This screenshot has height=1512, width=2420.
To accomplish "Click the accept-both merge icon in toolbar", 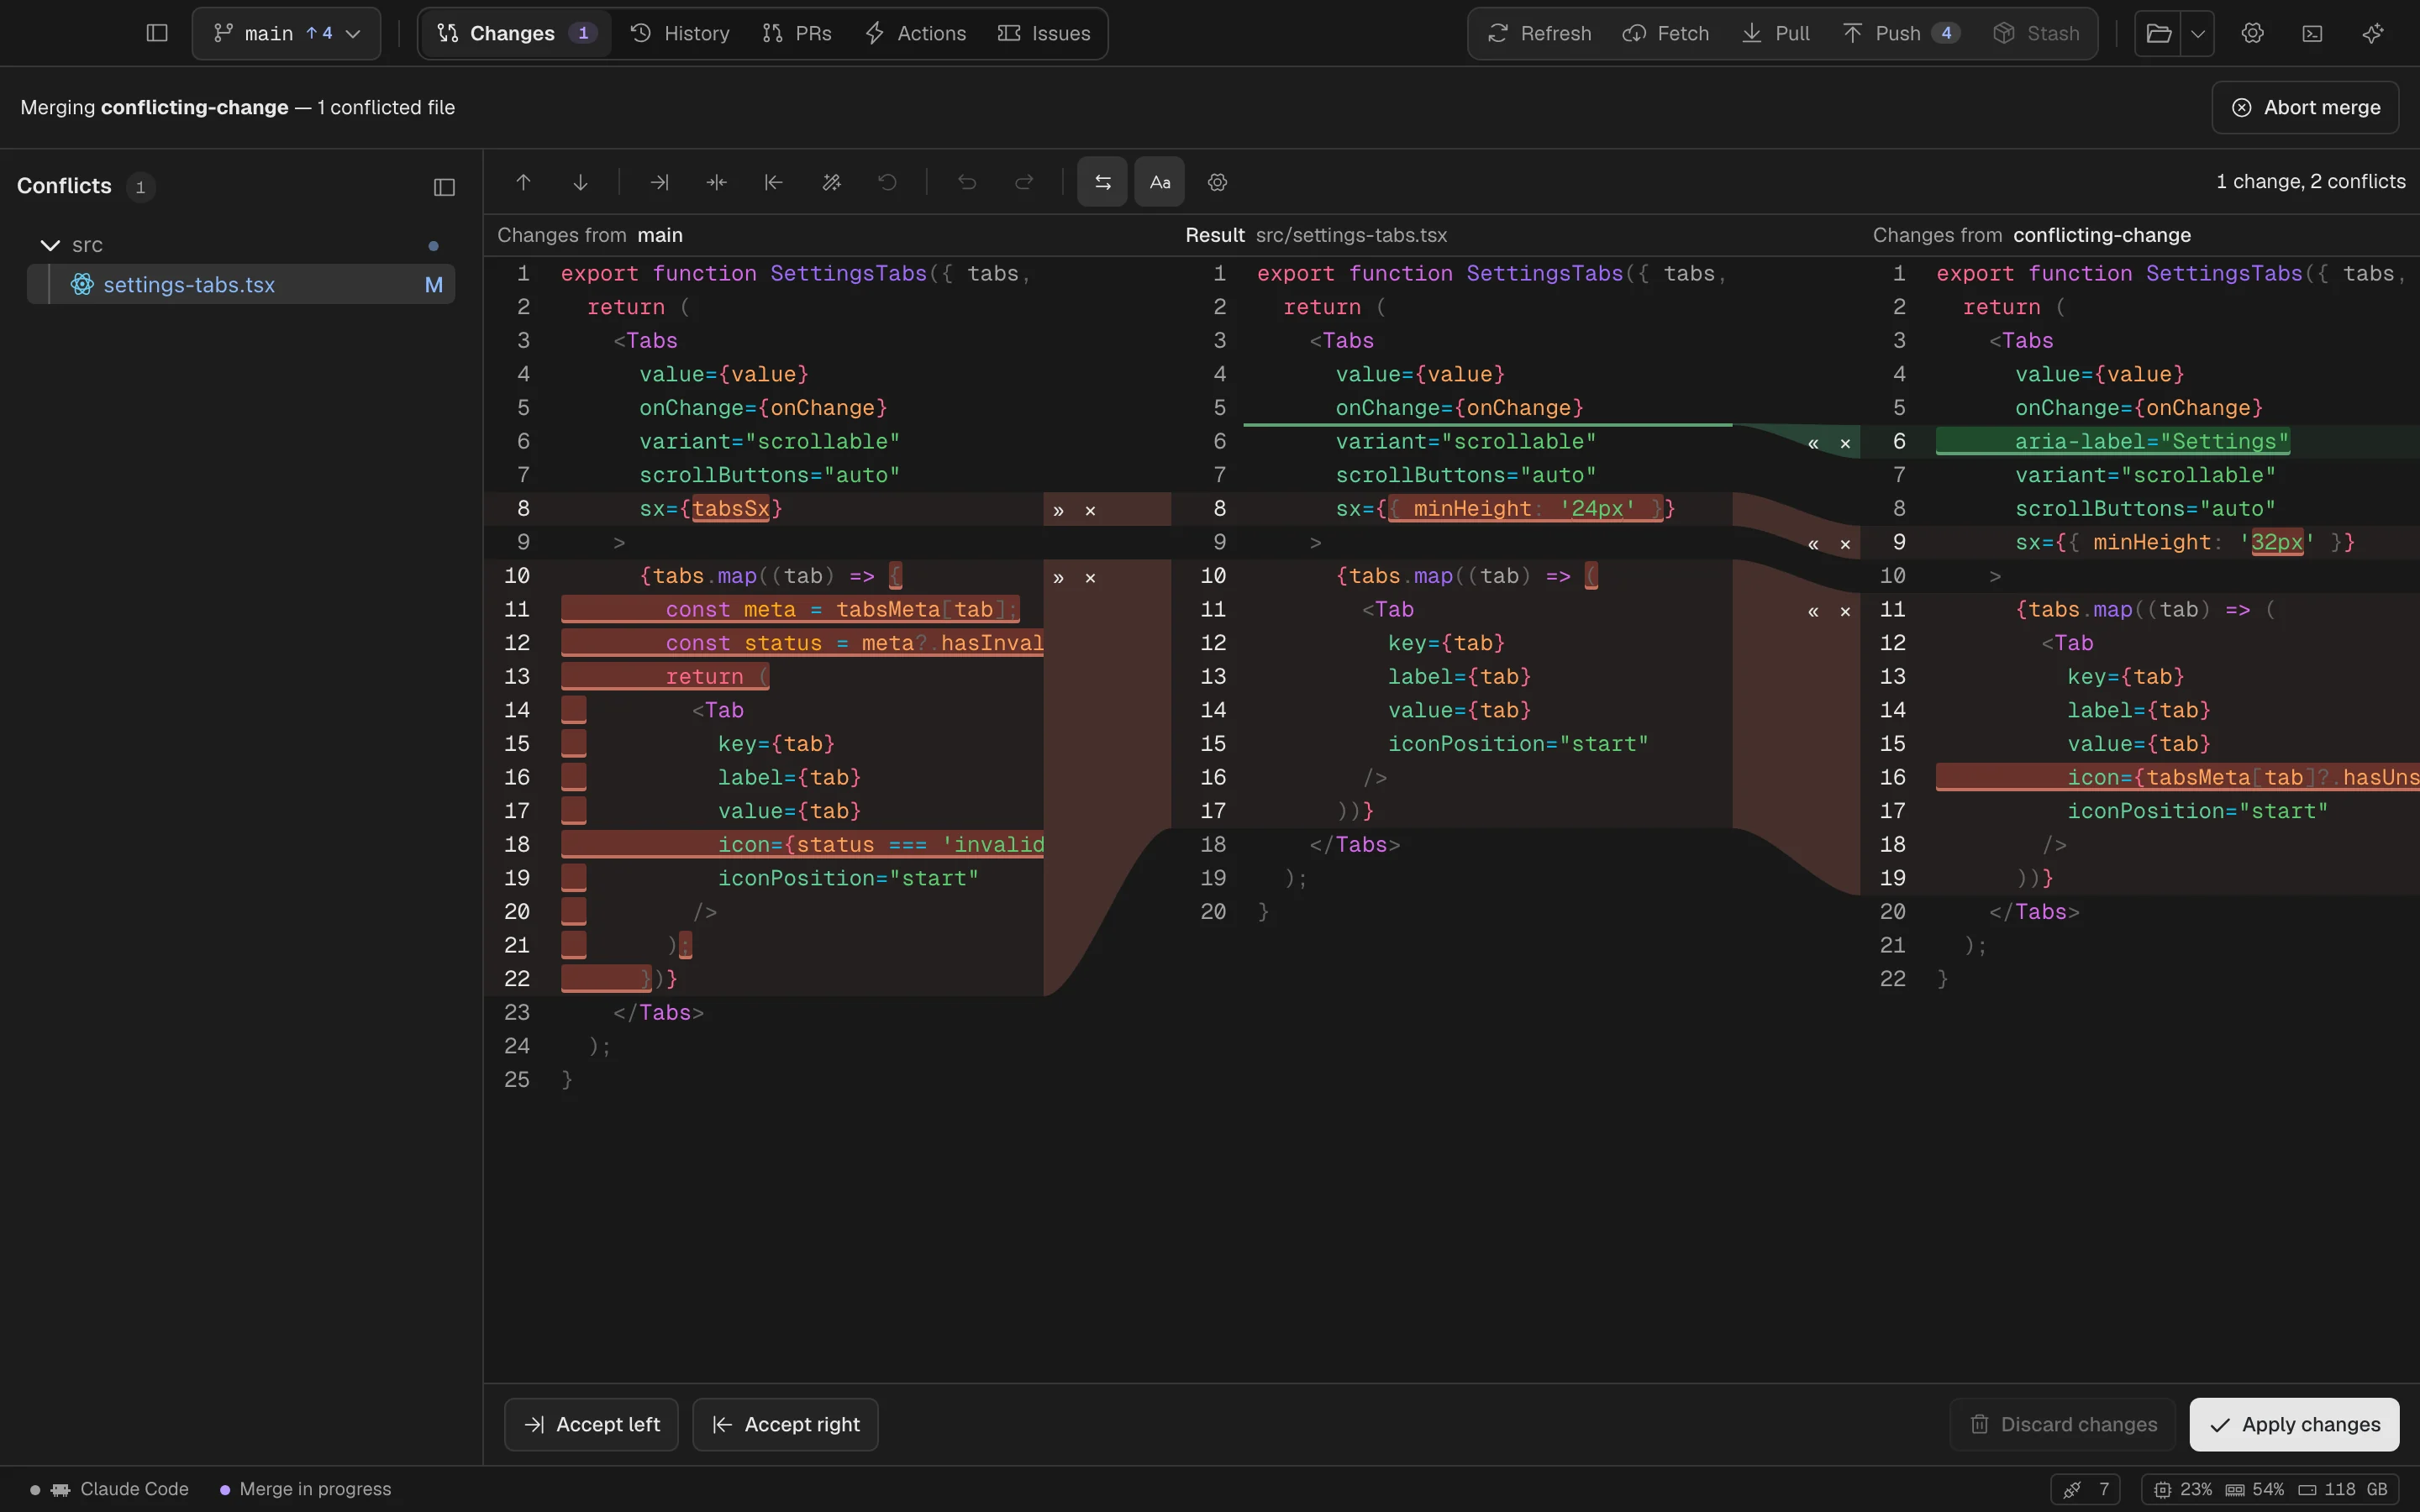I will (716, 182).
